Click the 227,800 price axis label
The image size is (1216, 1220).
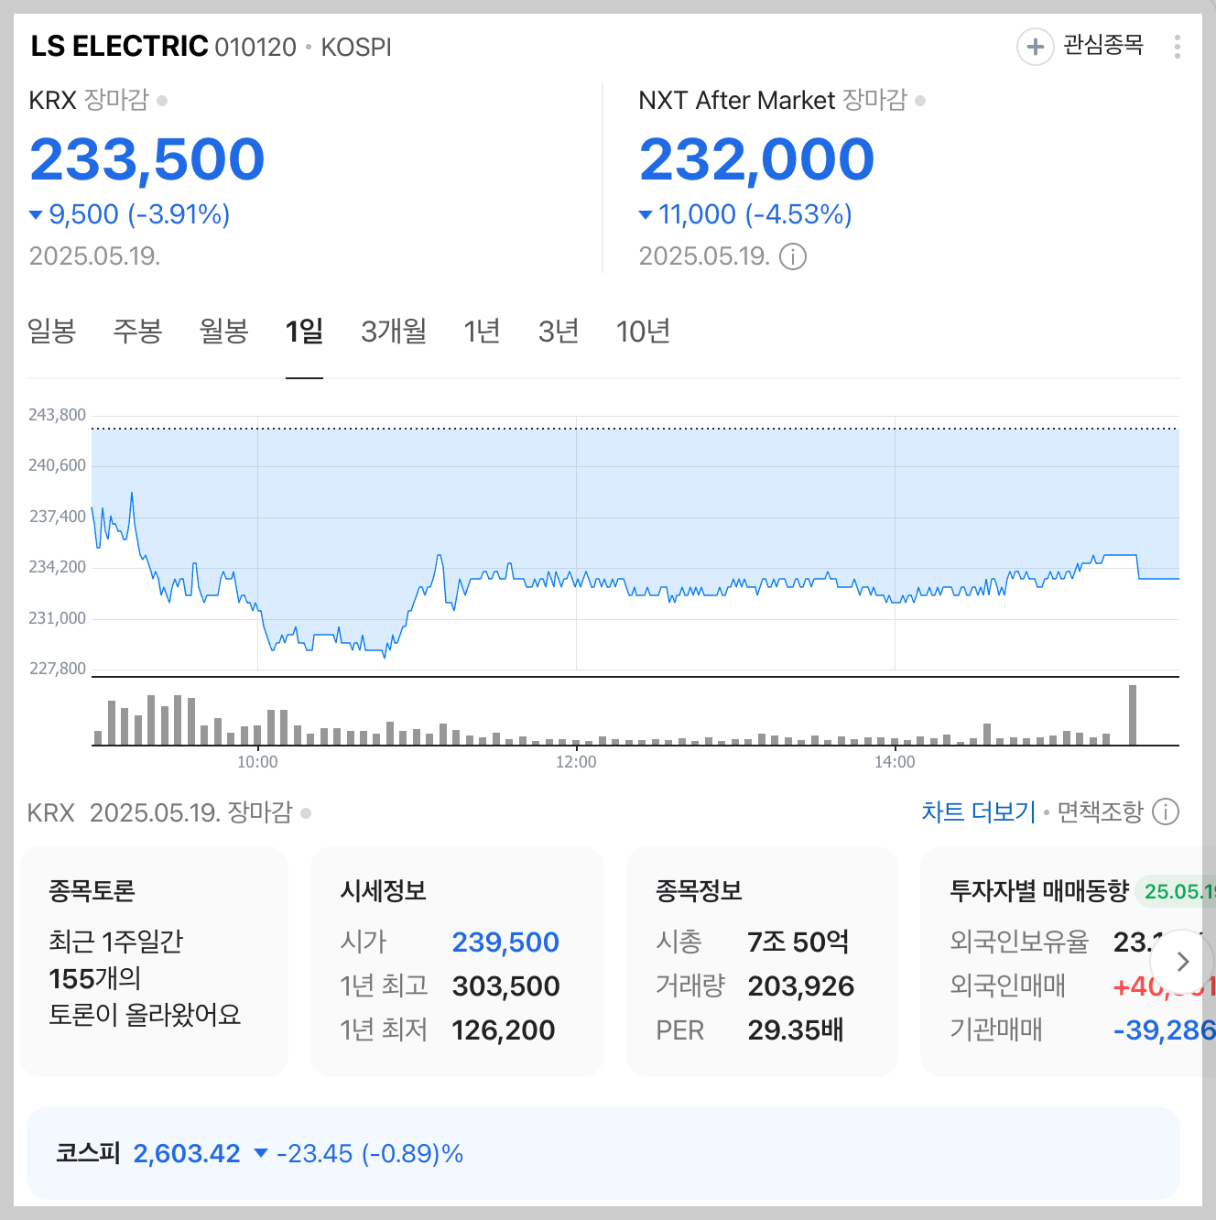tap(57, 669)
